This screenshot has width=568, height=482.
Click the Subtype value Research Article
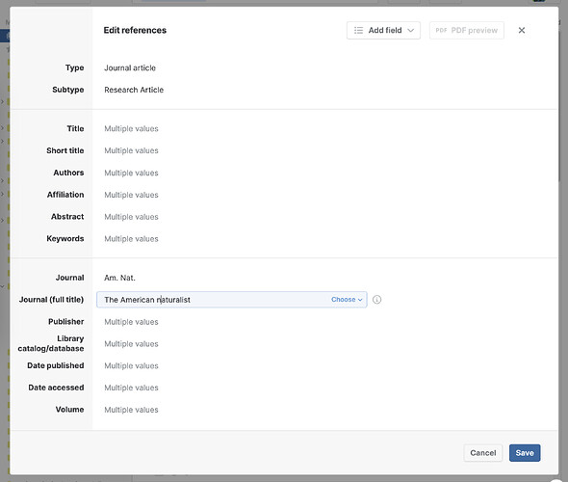click(134, 90)
